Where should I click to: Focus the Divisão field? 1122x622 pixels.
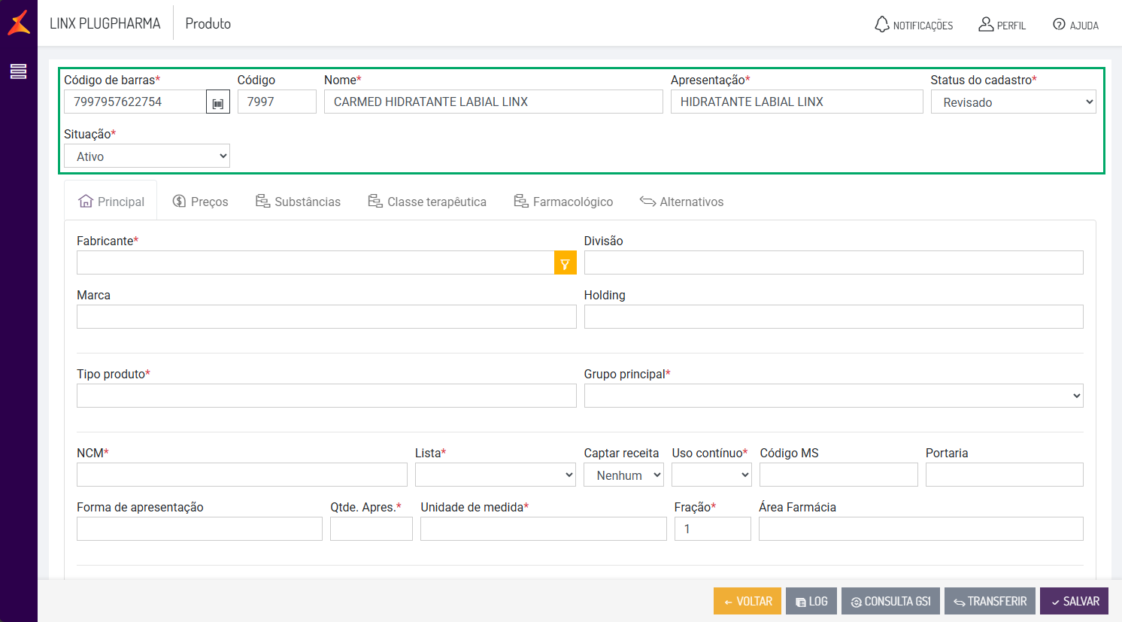(x=833, y=262)
